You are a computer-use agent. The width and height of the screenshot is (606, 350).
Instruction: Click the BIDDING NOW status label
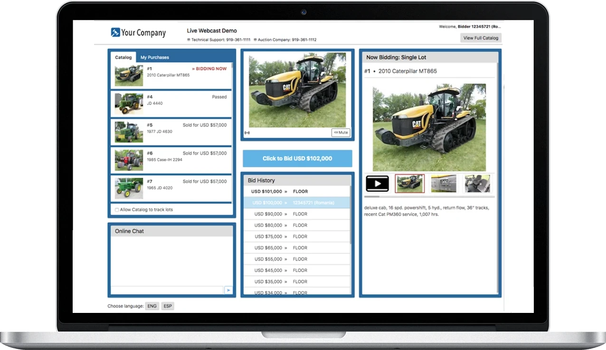(209, 69)
